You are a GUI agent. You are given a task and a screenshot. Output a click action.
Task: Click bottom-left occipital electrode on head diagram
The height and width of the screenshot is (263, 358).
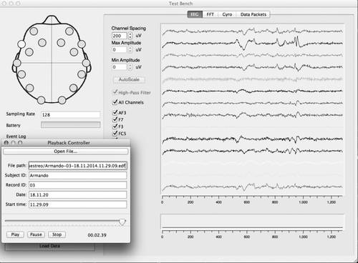point(42,100)
